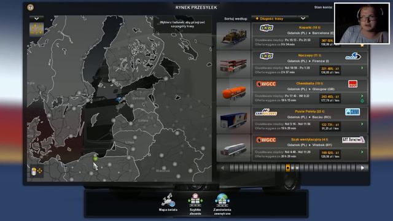Click the blue ferry marker on map
This screenshot has height=221, width=393.
click(119, 99)
